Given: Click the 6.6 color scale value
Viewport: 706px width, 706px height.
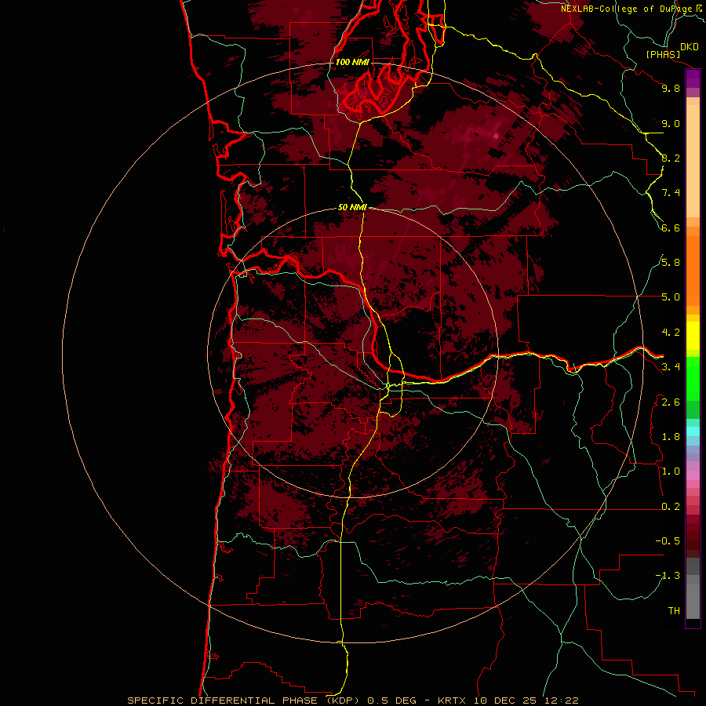Looking at the screenshot, I should tap(671, 227).
